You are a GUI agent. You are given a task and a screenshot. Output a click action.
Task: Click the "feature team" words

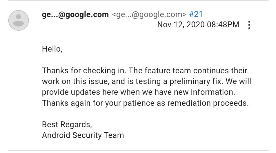coord(168,71)
